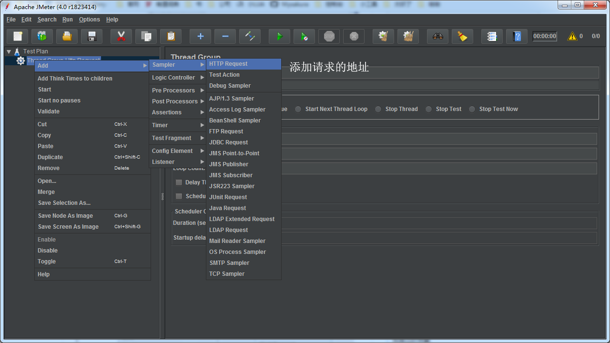The image size is (610, 343).
Task: Click the Clear All brooms icon
Action: pyautogui.click(x=408, y=36)
